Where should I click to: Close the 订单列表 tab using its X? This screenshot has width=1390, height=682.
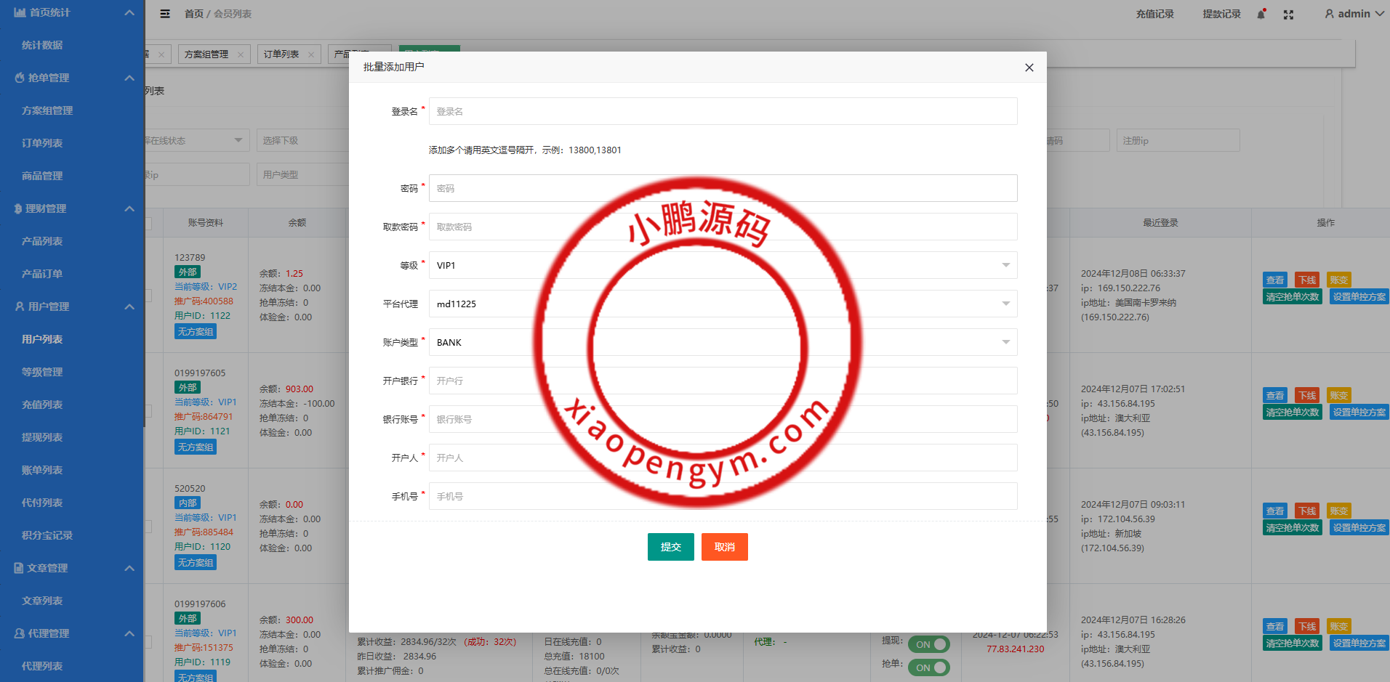click(x=311, y=54)
